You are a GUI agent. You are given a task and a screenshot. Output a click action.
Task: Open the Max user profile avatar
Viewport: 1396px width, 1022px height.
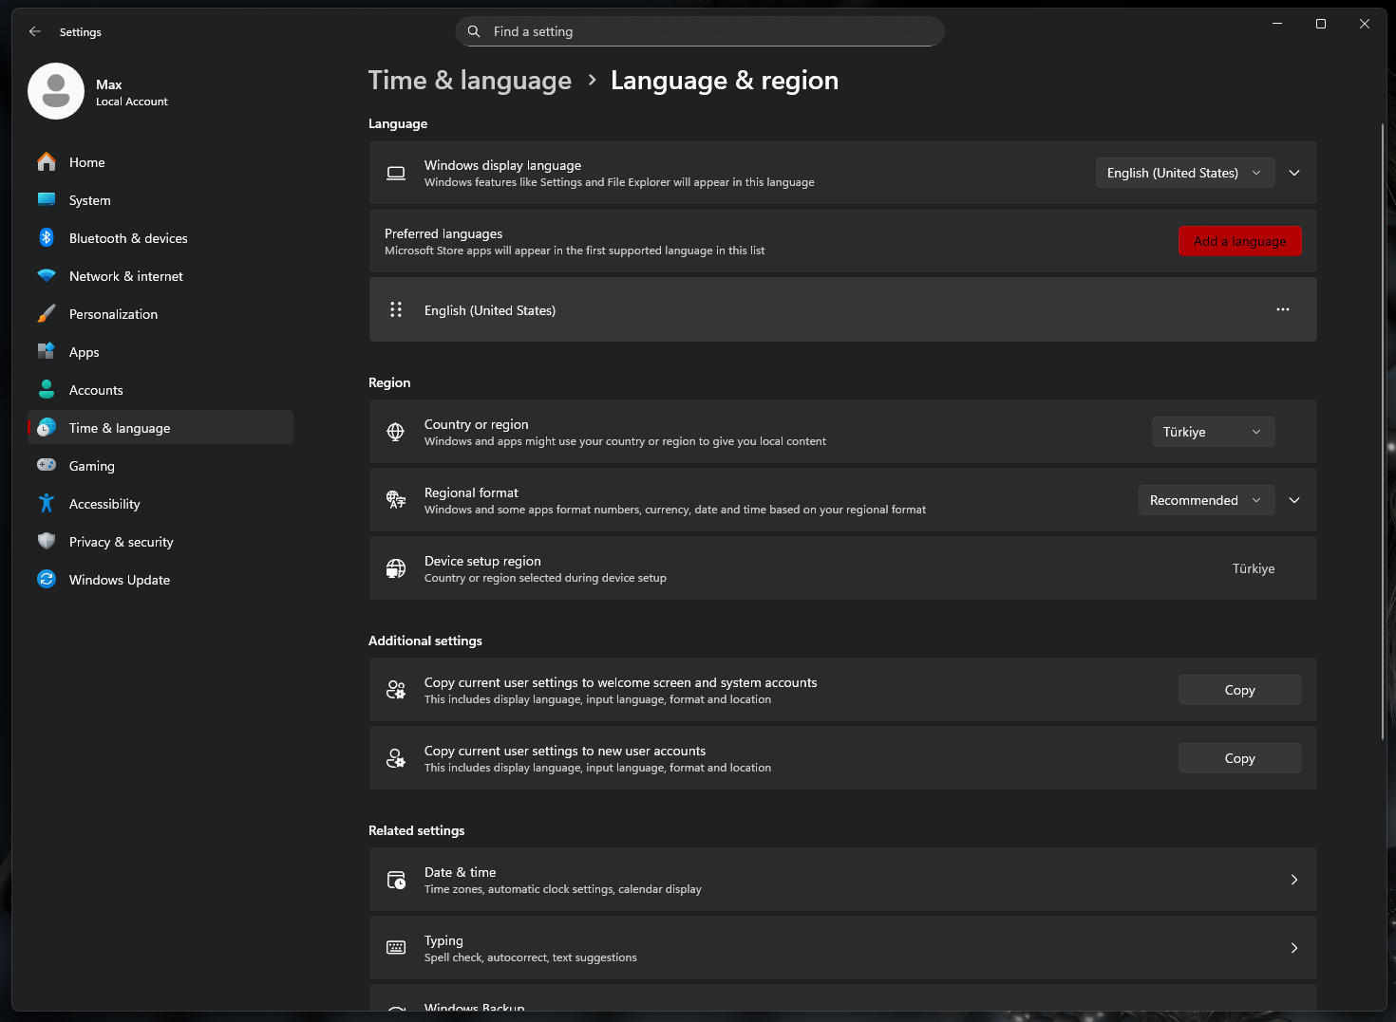tap(56, 91)
